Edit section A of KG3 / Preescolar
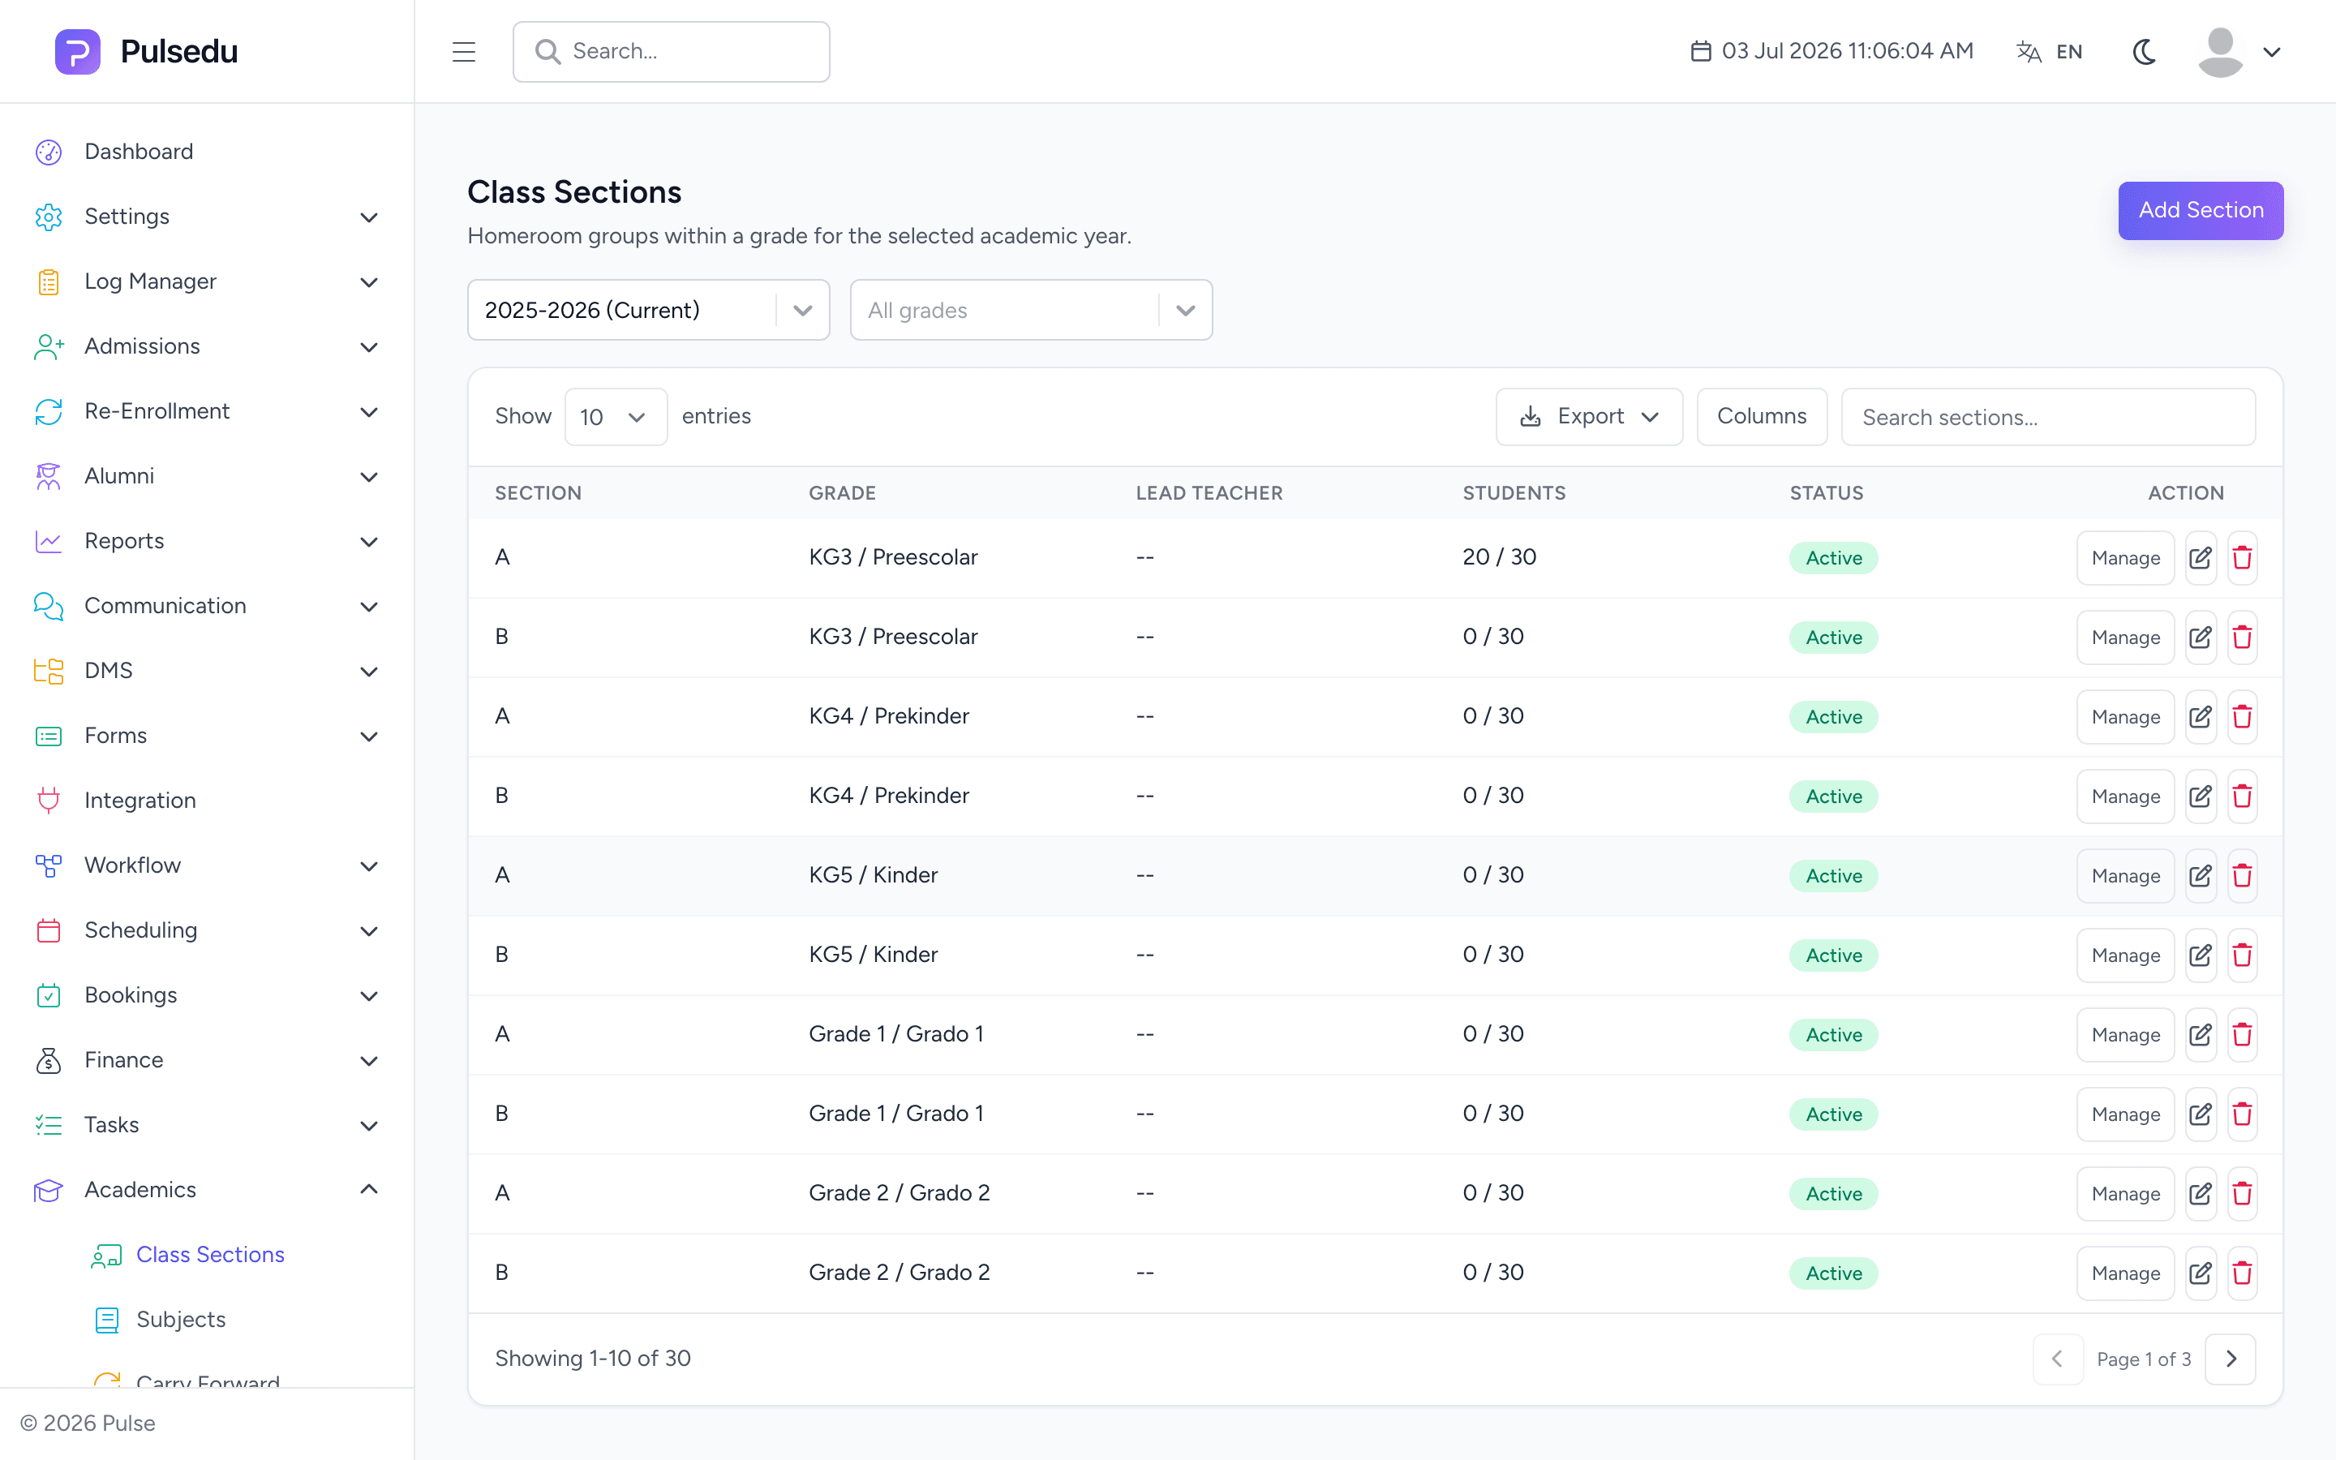2336x1460 pixels. click(x=2200, y=557)
